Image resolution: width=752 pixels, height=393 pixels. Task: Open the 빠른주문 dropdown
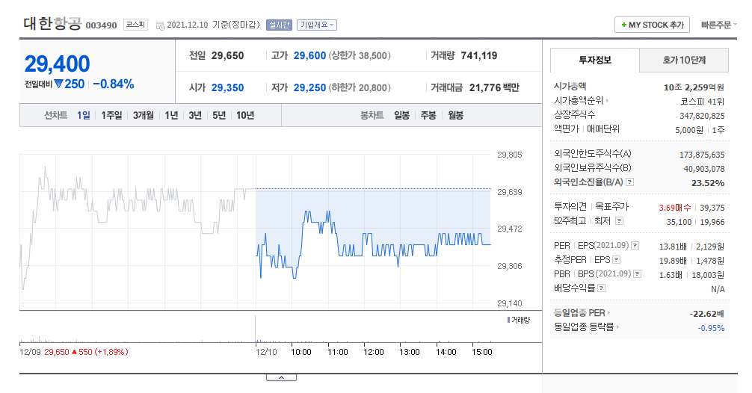718,25
